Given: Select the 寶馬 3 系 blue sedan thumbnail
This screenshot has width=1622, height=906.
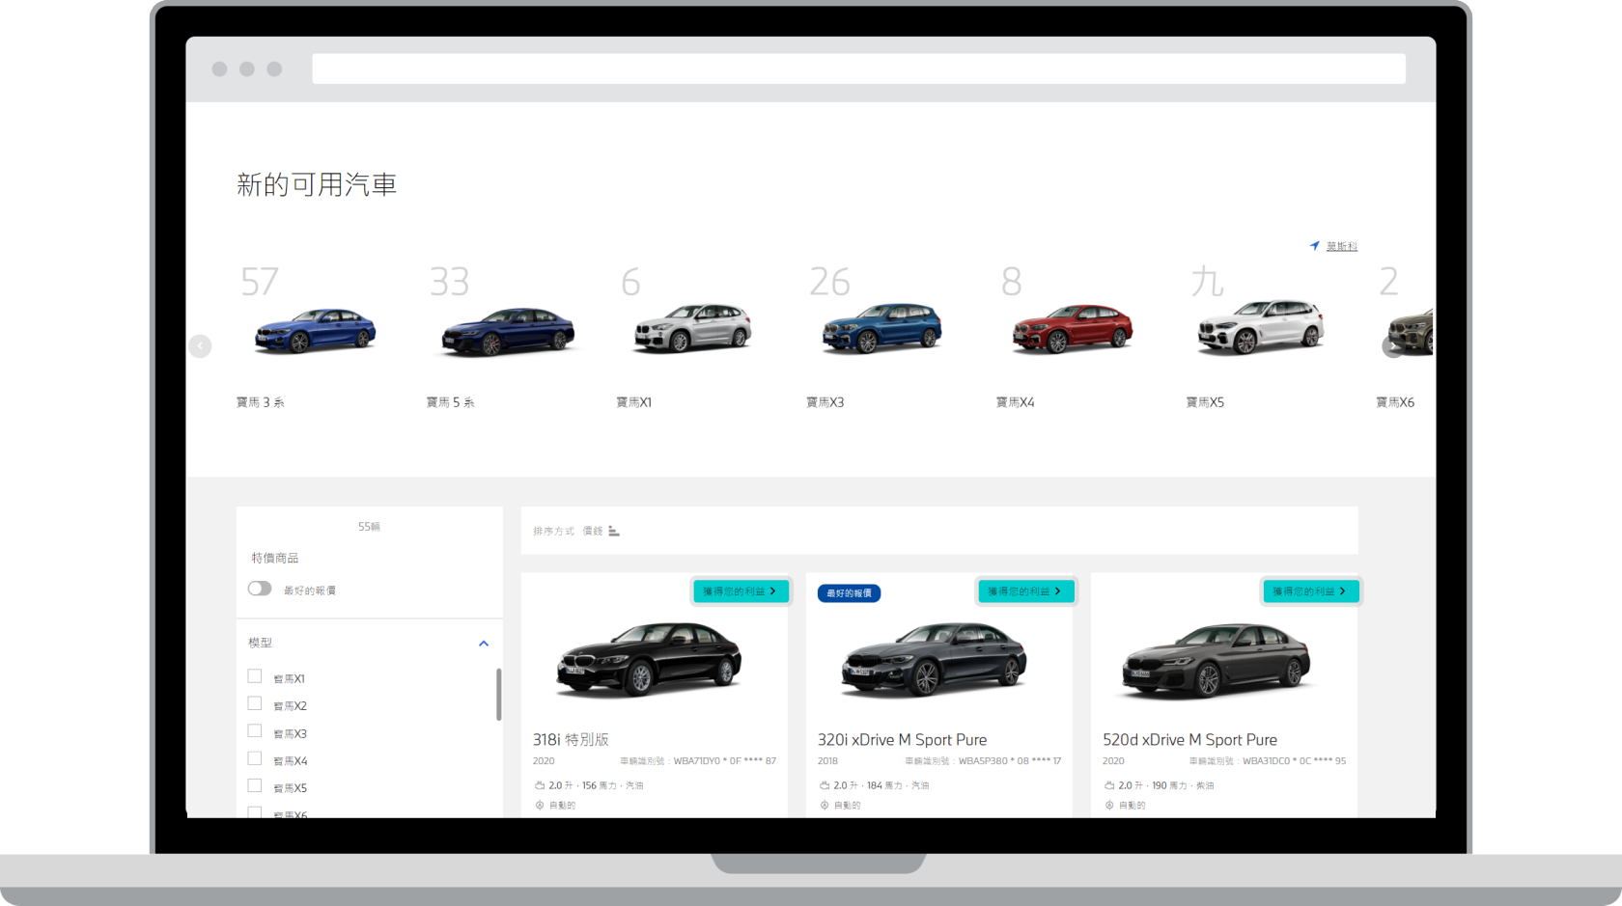Looking at the screenshot, I should [315, 329].
